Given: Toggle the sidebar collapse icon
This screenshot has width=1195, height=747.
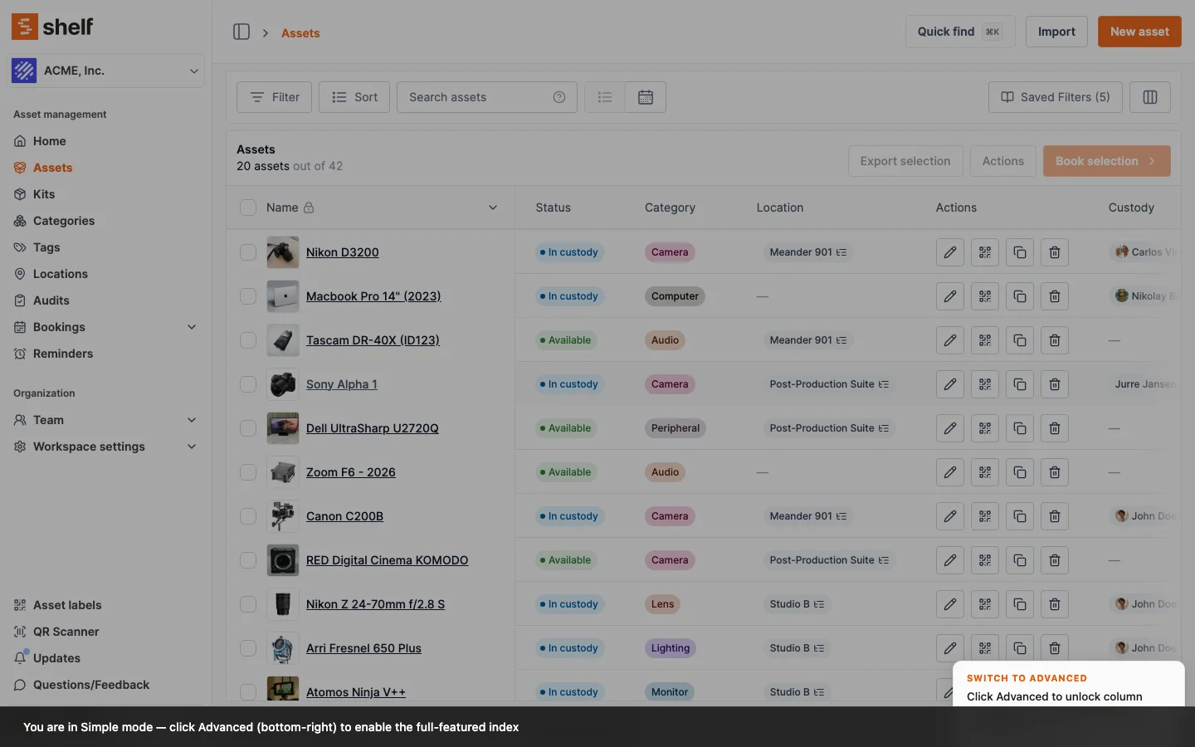Looking at the screenshot, I should 241,32.
